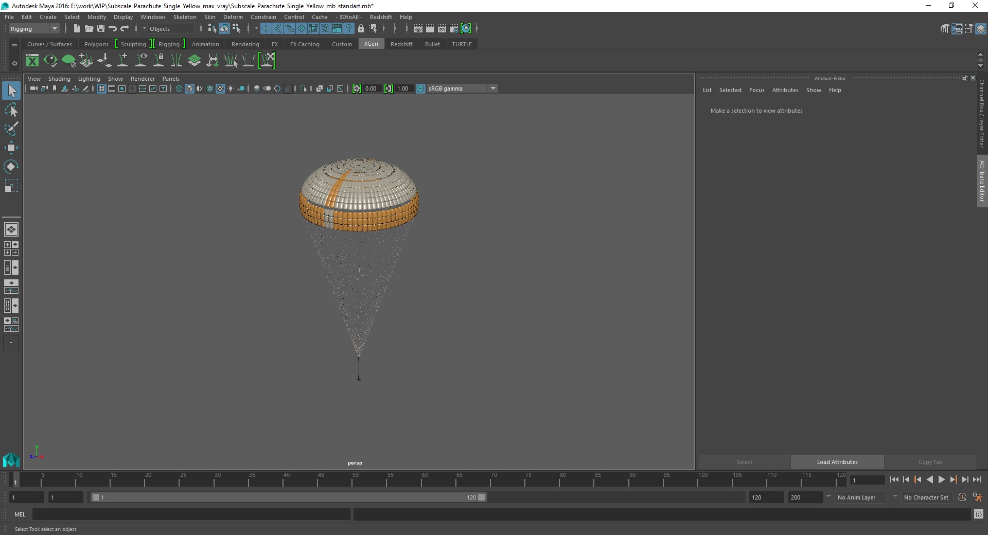Click the current frame input field
This screenshot has width=988, height=535.
(867, 480)
